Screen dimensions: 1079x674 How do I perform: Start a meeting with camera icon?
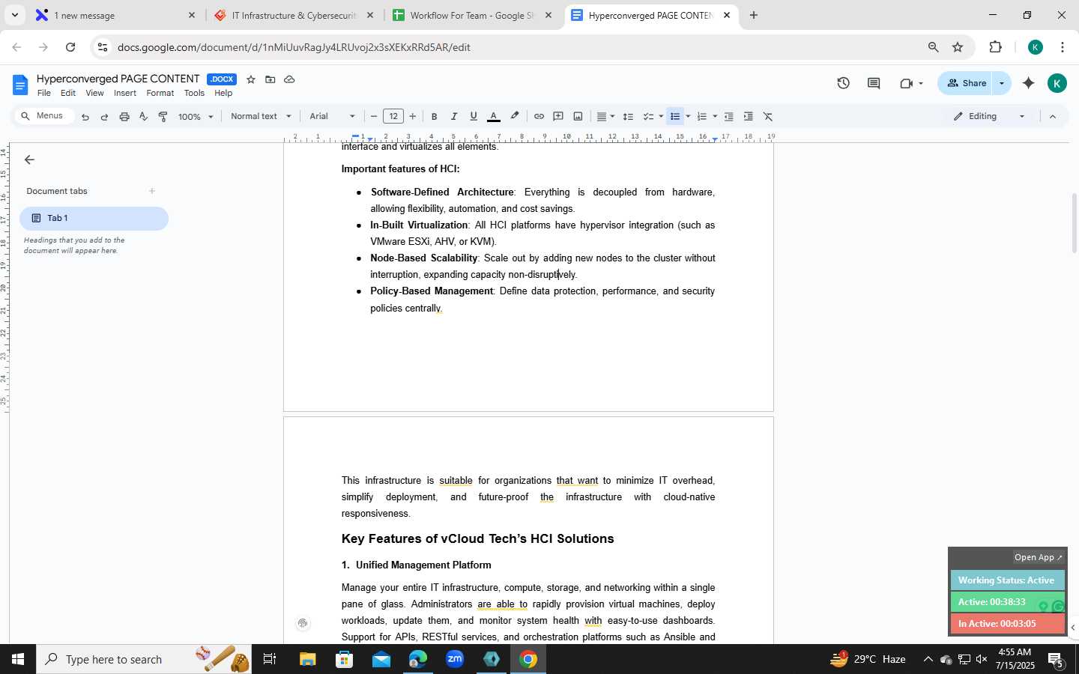coord(910,83)
